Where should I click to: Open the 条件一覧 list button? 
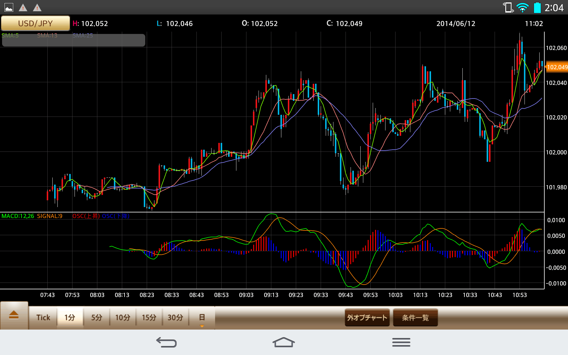pyautogui.click(x=415, y=317)
